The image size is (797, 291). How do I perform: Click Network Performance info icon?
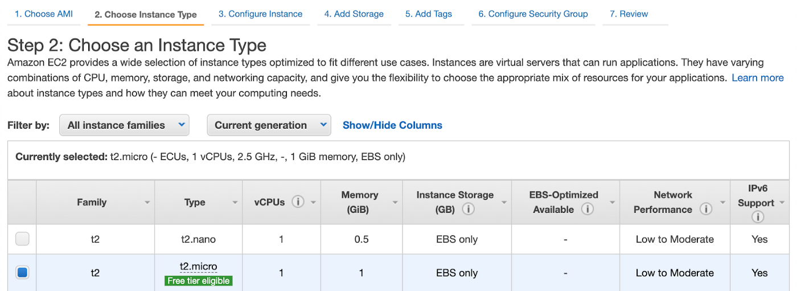tap(706, 210)
